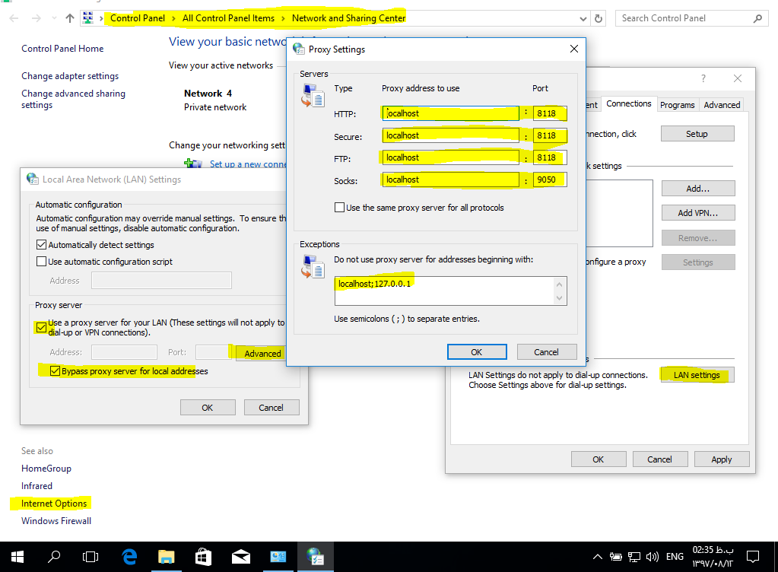Open the HomeGroup link
The image size is (778, 572).
tap(46, 469)
